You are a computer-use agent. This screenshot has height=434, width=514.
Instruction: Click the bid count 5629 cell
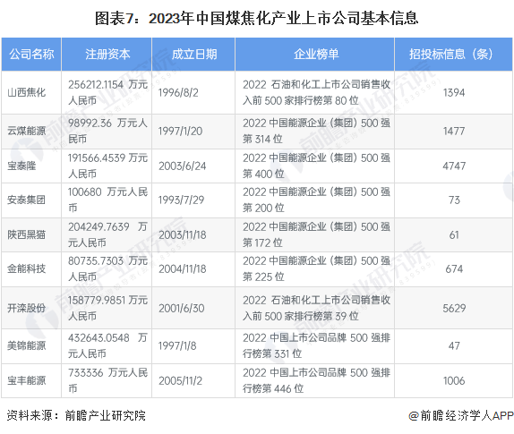453,308
